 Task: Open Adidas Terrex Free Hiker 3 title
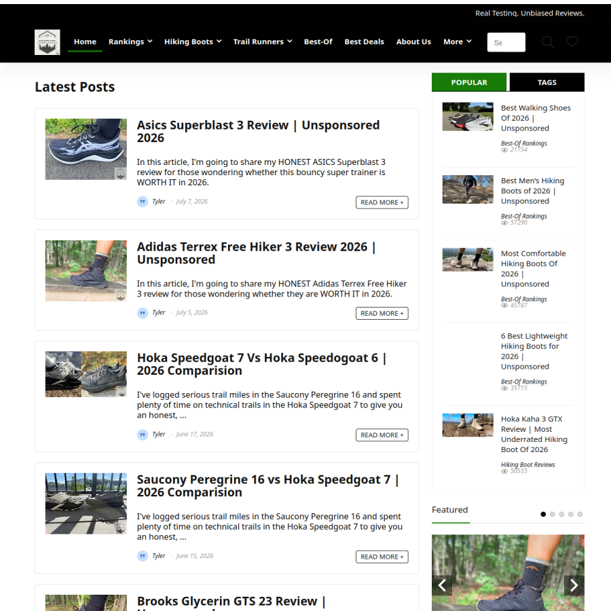coord(257,253)
